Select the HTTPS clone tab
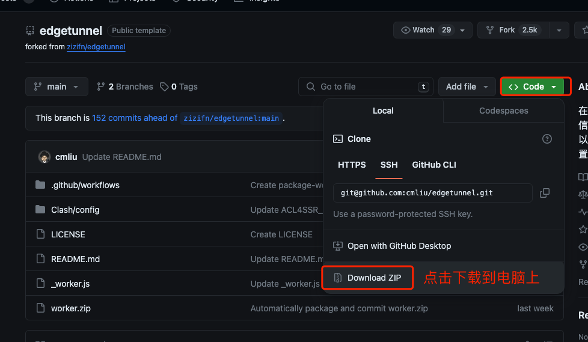Image resolution: width=588 pixels, height=342 pixels. pyautogui.click(x=352, y=165)
